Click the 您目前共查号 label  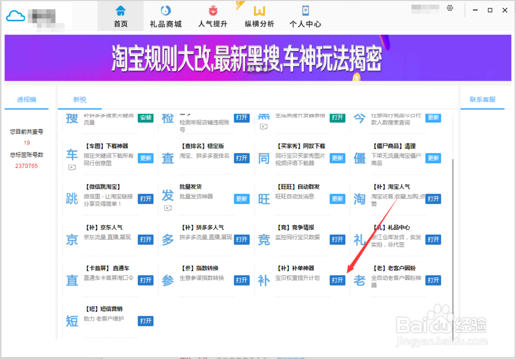pyautogui.click(x=26, y=132)
